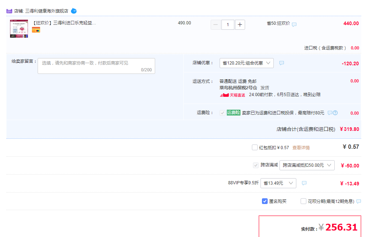Click the 普通配送 运费 免邮 text

pos(238,81)
